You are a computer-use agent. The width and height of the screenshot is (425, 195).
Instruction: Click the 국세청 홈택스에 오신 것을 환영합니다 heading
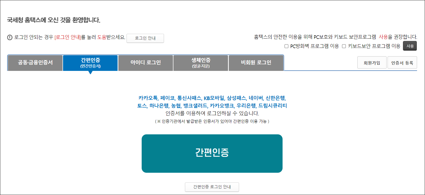click(x=54, y=20)
